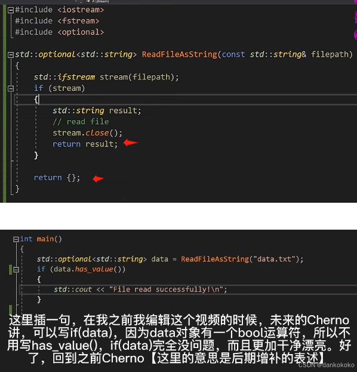Viewport: 357px width, 372px height.
Task: Click the 'has_value' method call
Action: (x=94, y=269)
